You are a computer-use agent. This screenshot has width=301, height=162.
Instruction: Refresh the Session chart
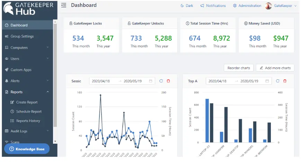161,81
